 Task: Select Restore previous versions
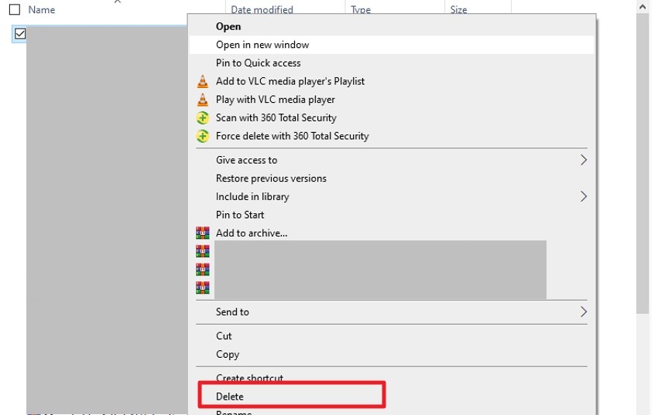[x=271, y=179]
